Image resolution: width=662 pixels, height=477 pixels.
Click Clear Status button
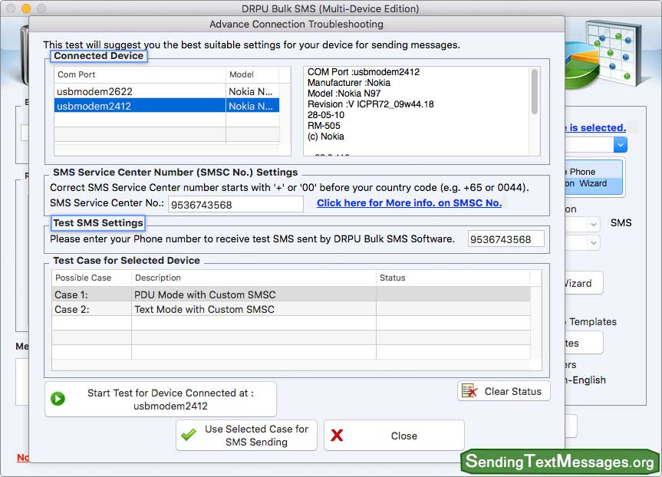pyautogui.click(x=504, y=391)
